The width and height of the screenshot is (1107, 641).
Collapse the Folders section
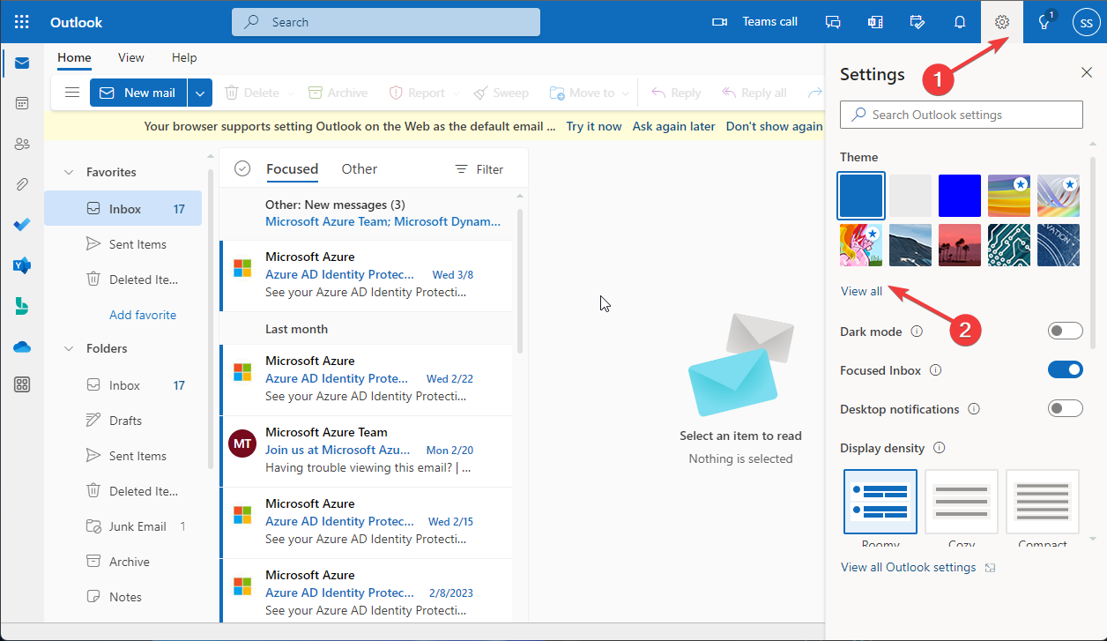[x=68, y=349]
